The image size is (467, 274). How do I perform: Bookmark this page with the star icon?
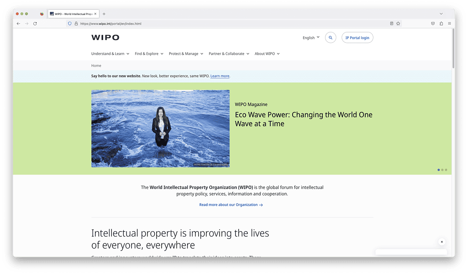point(398,24)
